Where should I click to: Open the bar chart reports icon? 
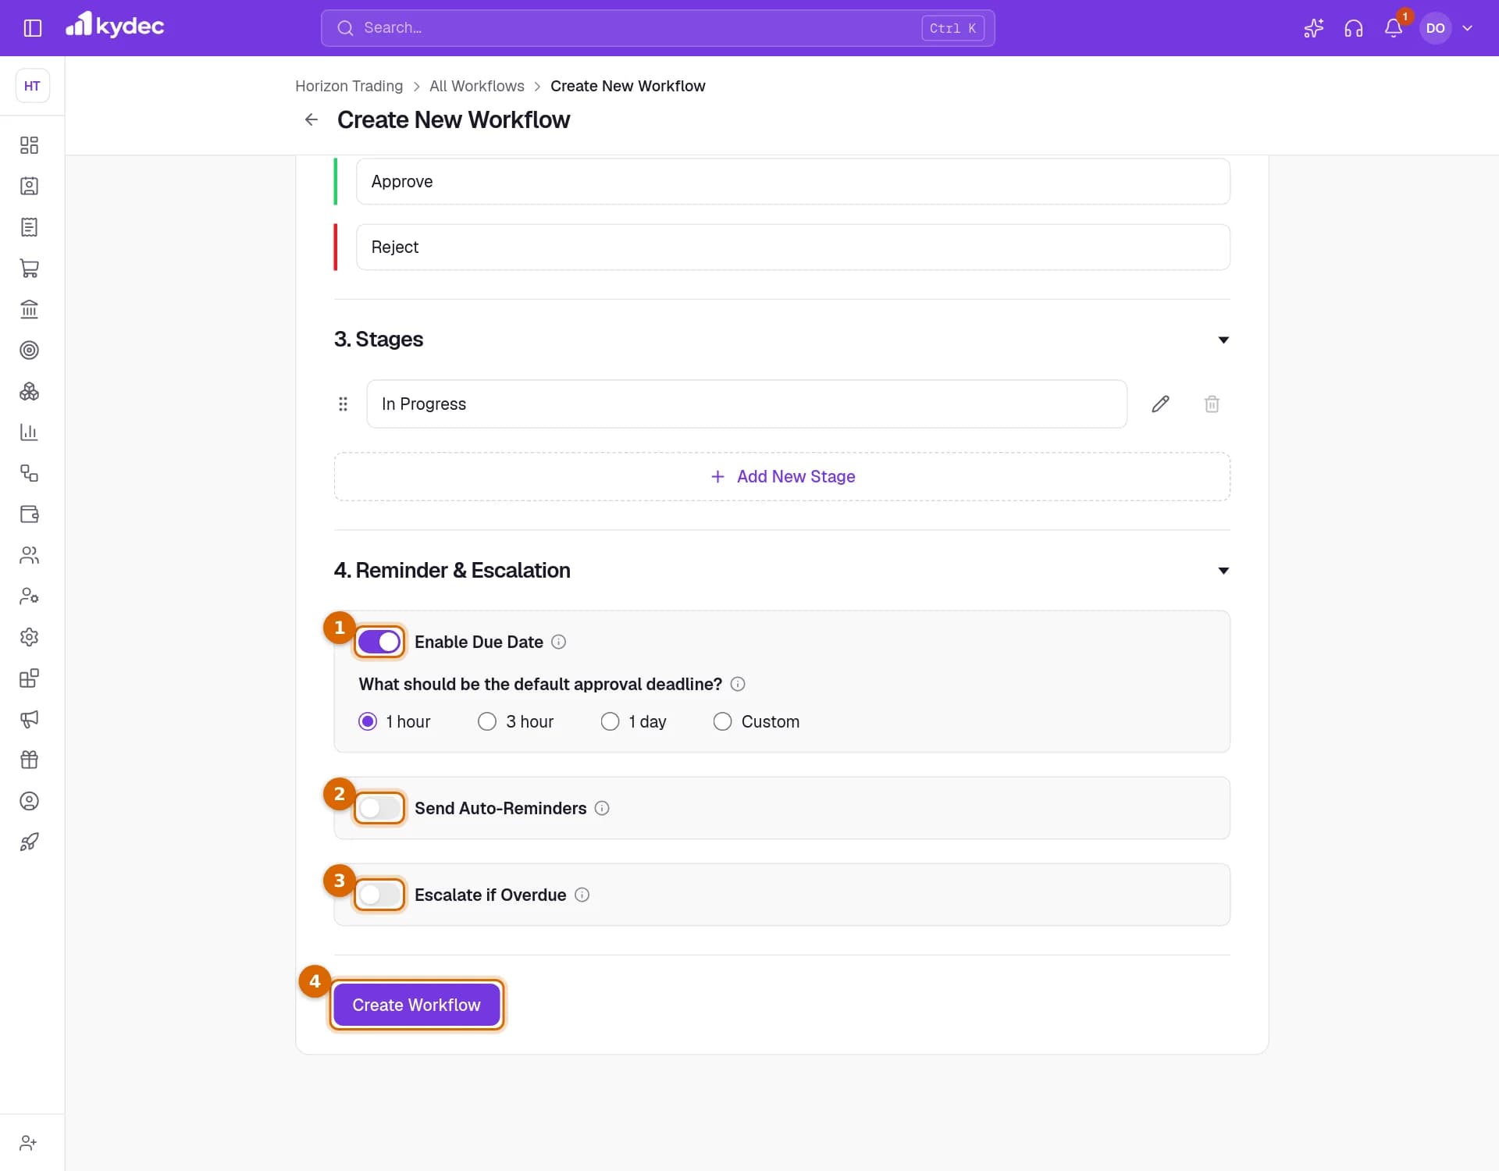tap(29, 432)
